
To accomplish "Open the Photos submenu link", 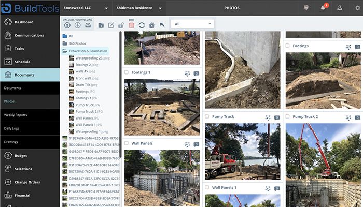I will [30, 101].
